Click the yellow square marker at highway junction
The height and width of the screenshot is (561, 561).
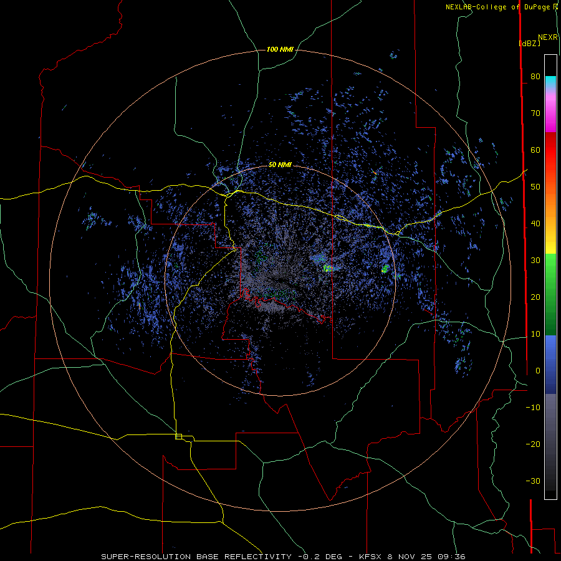click(x=178, y=436)
